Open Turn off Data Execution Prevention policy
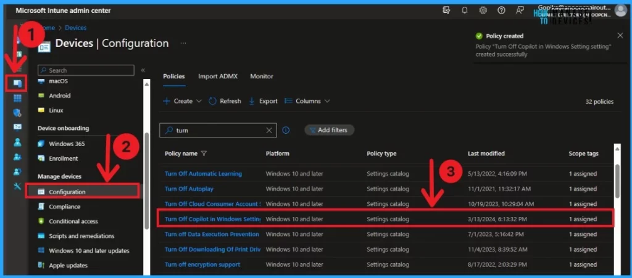Viewport: 632px width, 278px height. click(x=212, y=234)
